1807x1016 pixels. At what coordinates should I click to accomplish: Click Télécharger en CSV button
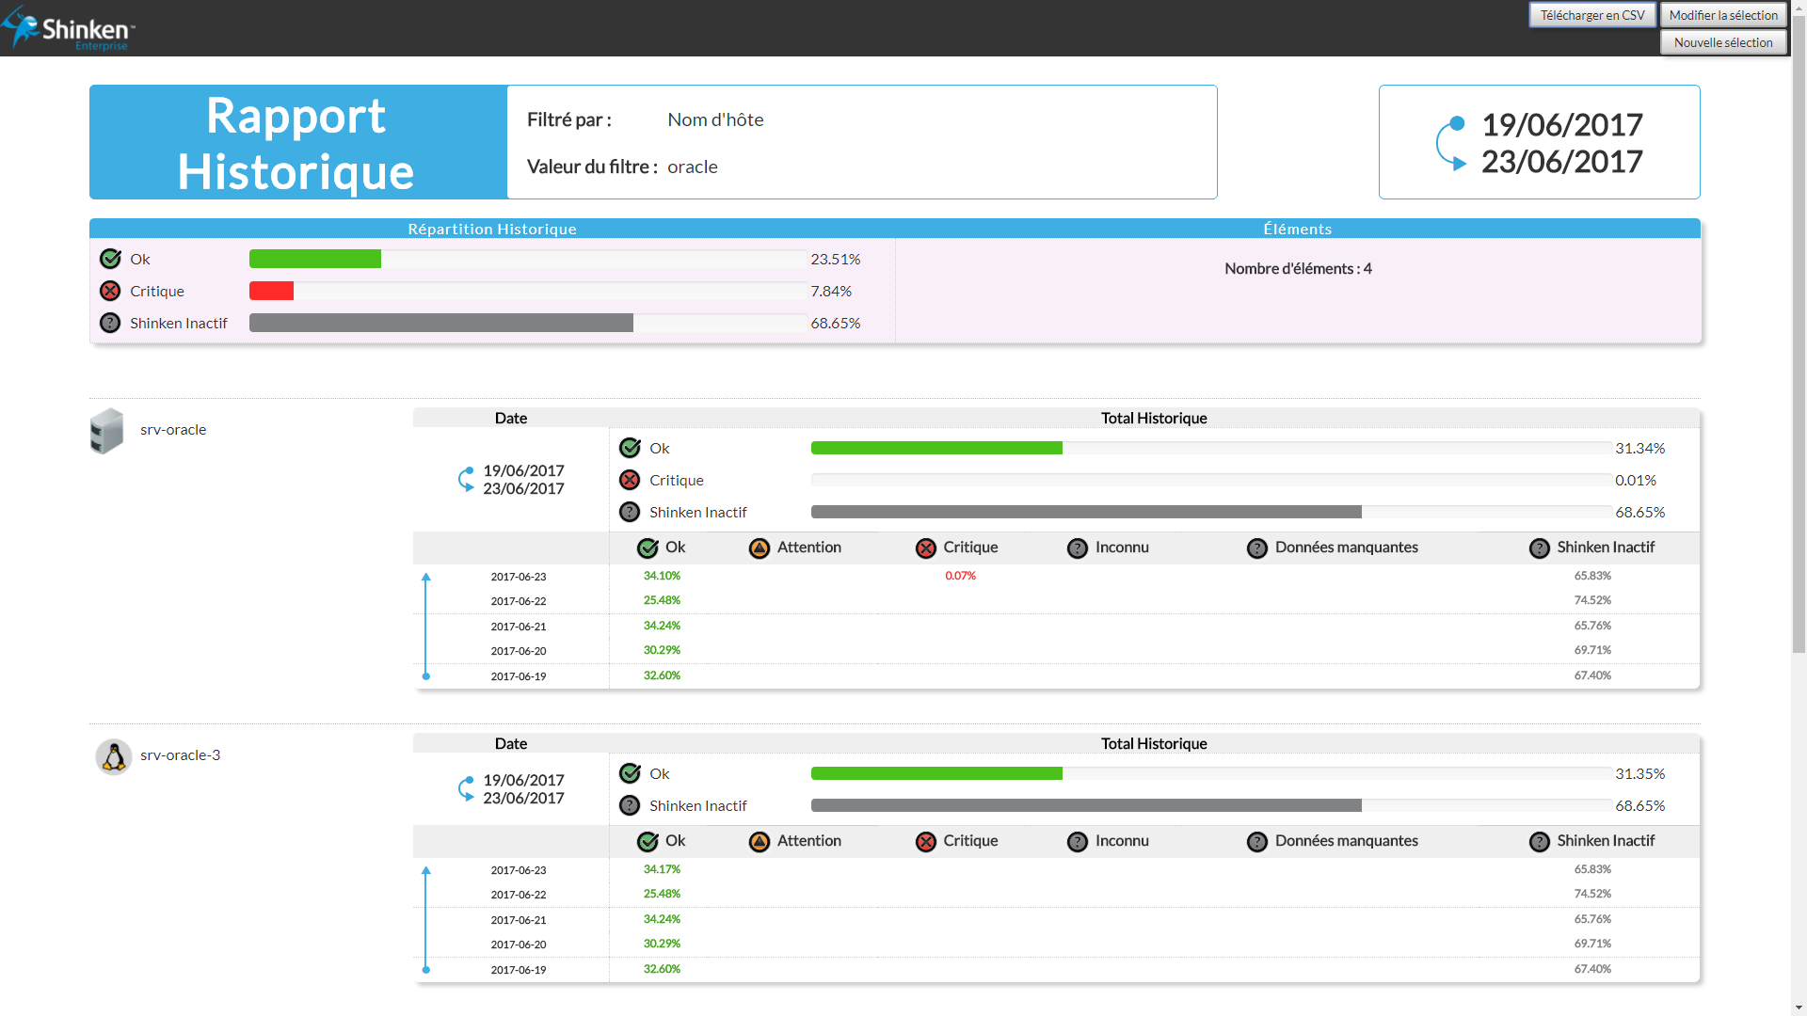tap(1591, 15)
